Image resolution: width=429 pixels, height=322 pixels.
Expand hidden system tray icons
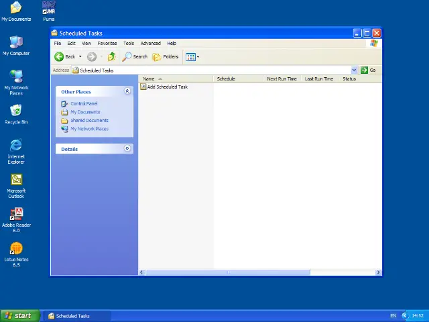tap(405, 316)
